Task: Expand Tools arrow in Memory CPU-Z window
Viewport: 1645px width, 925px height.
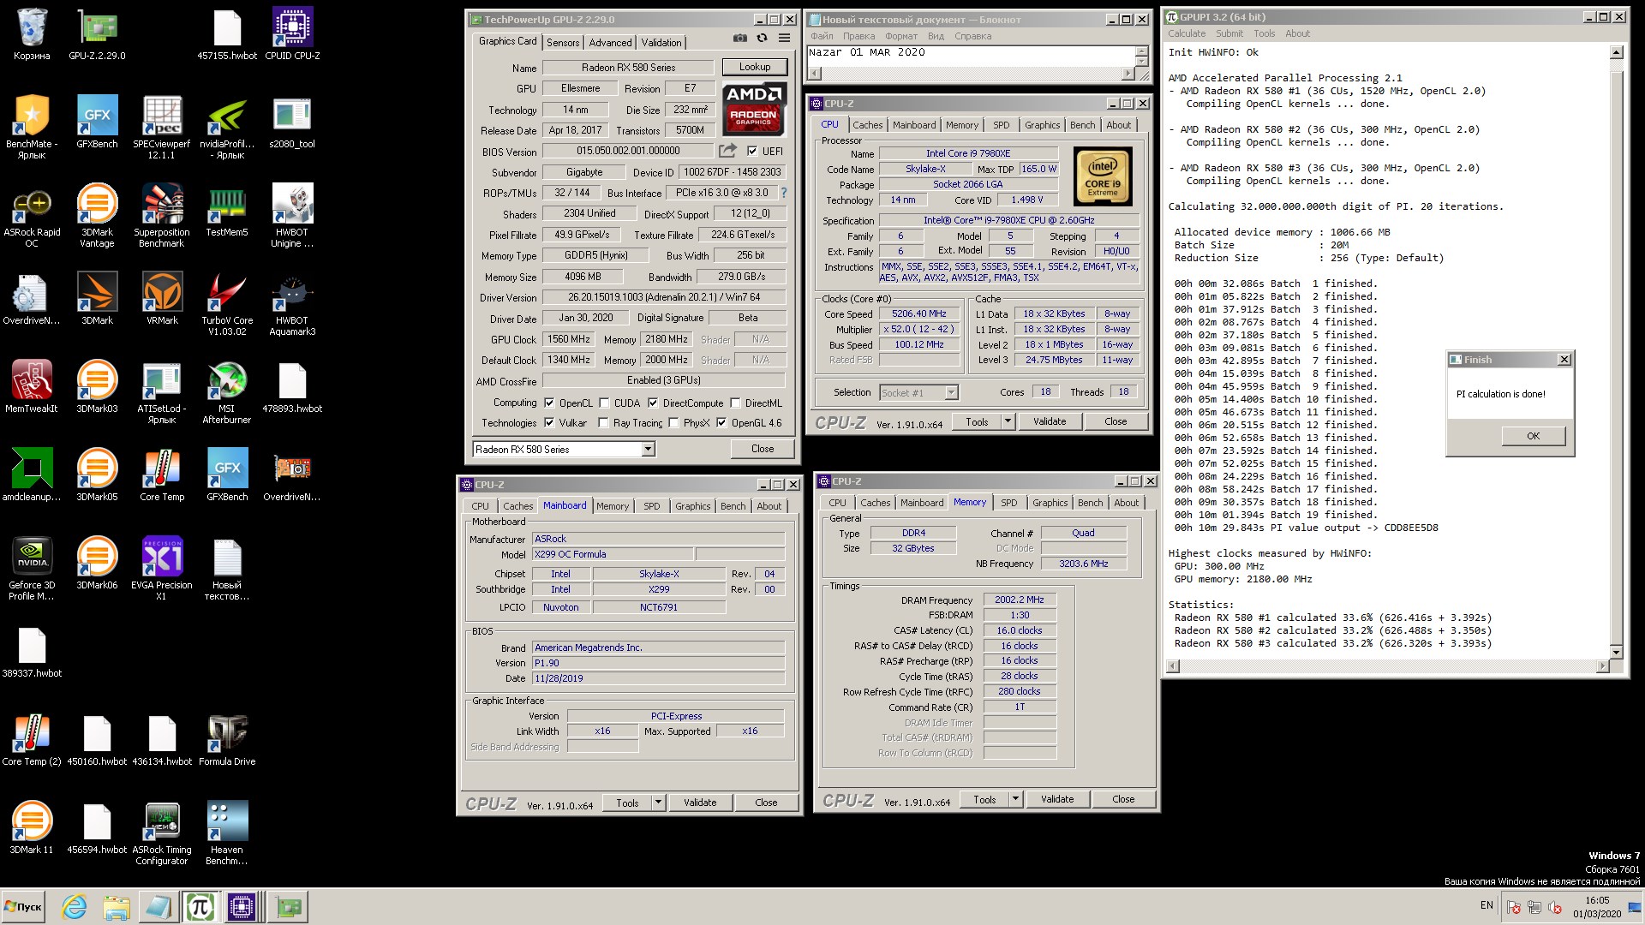Action: point(1016,799)
